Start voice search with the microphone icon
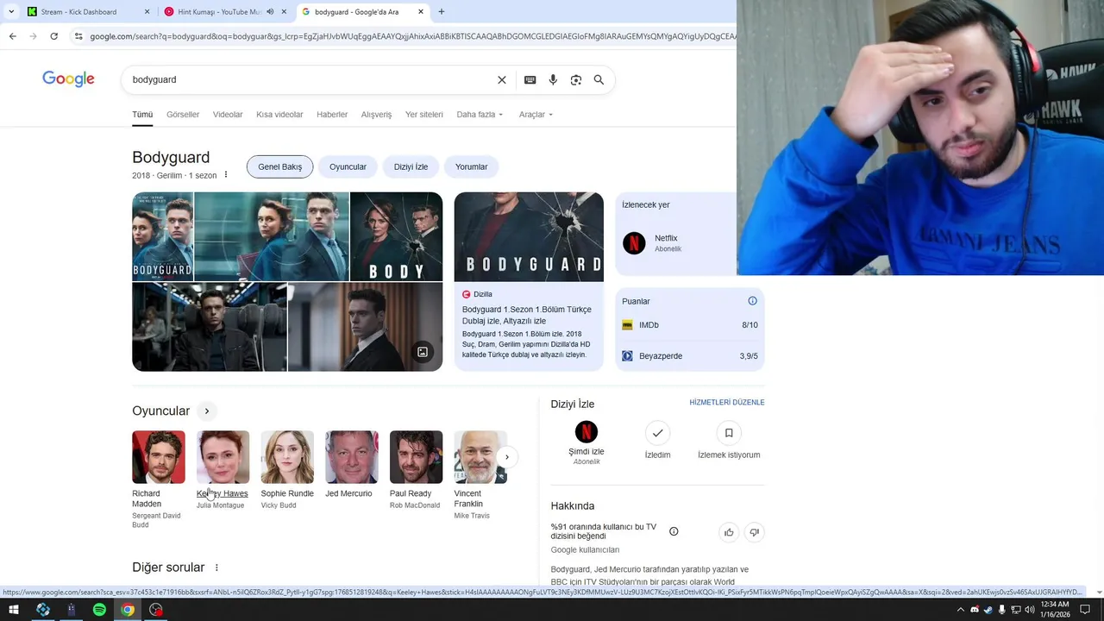Screen dimensions: 1104x621 (553, 79)
